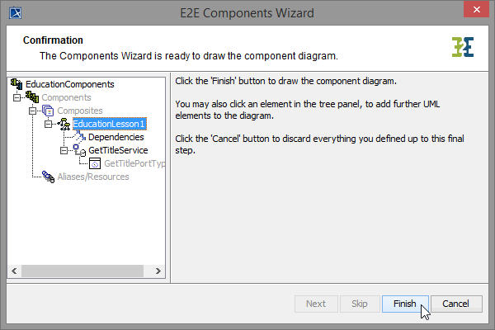Click the Dependencies arrow icon
The height and width of the screenshot is (330, 495).
click(x=79, y=137)
